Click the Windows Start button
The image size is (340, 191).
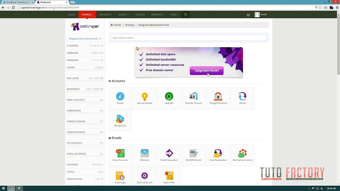[3, 188]
